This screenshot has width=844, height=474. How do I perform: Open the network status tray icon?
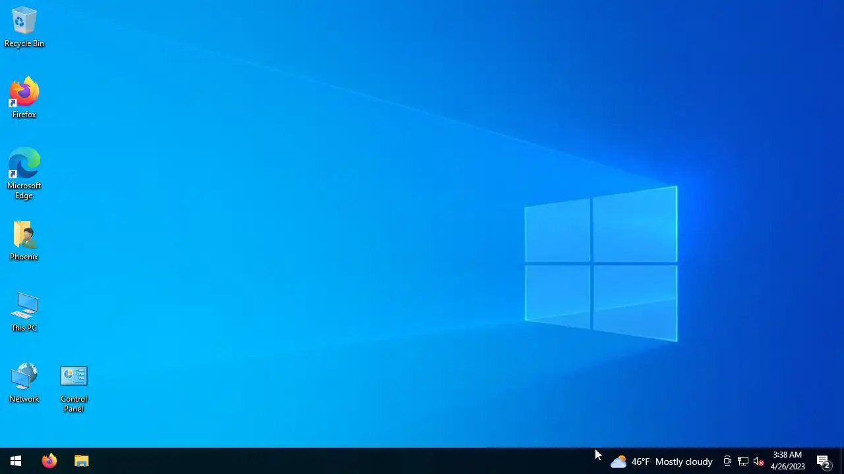[743, 461]
